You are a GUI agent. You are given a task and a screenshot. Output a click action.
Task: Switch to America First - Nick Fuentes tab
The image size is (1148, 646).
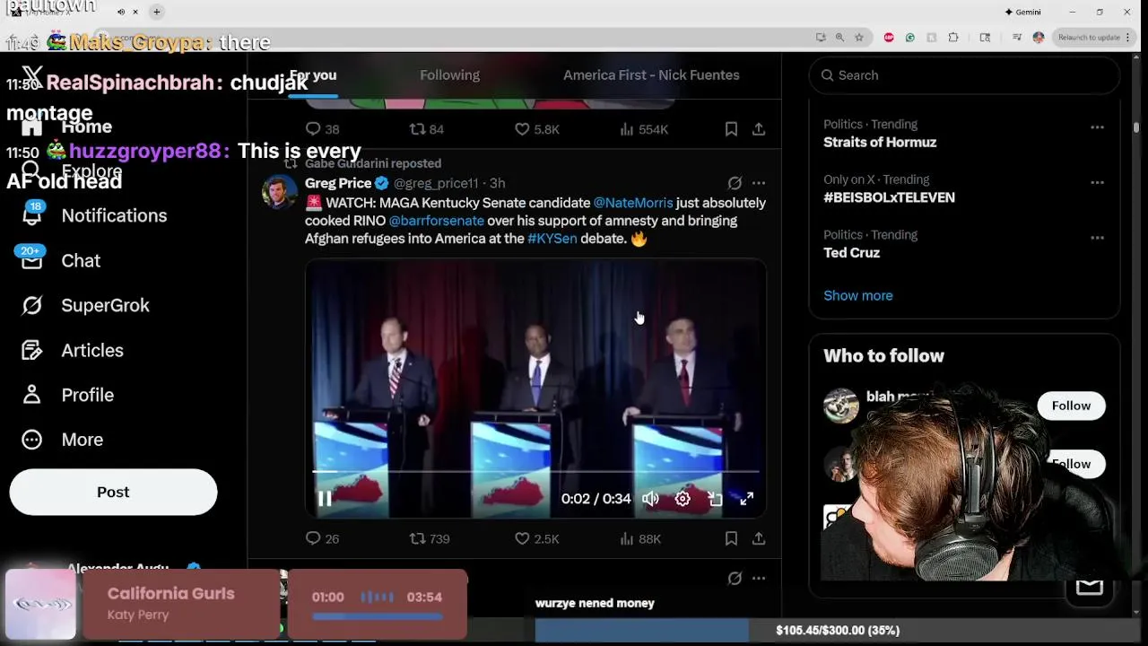[651, 75]
